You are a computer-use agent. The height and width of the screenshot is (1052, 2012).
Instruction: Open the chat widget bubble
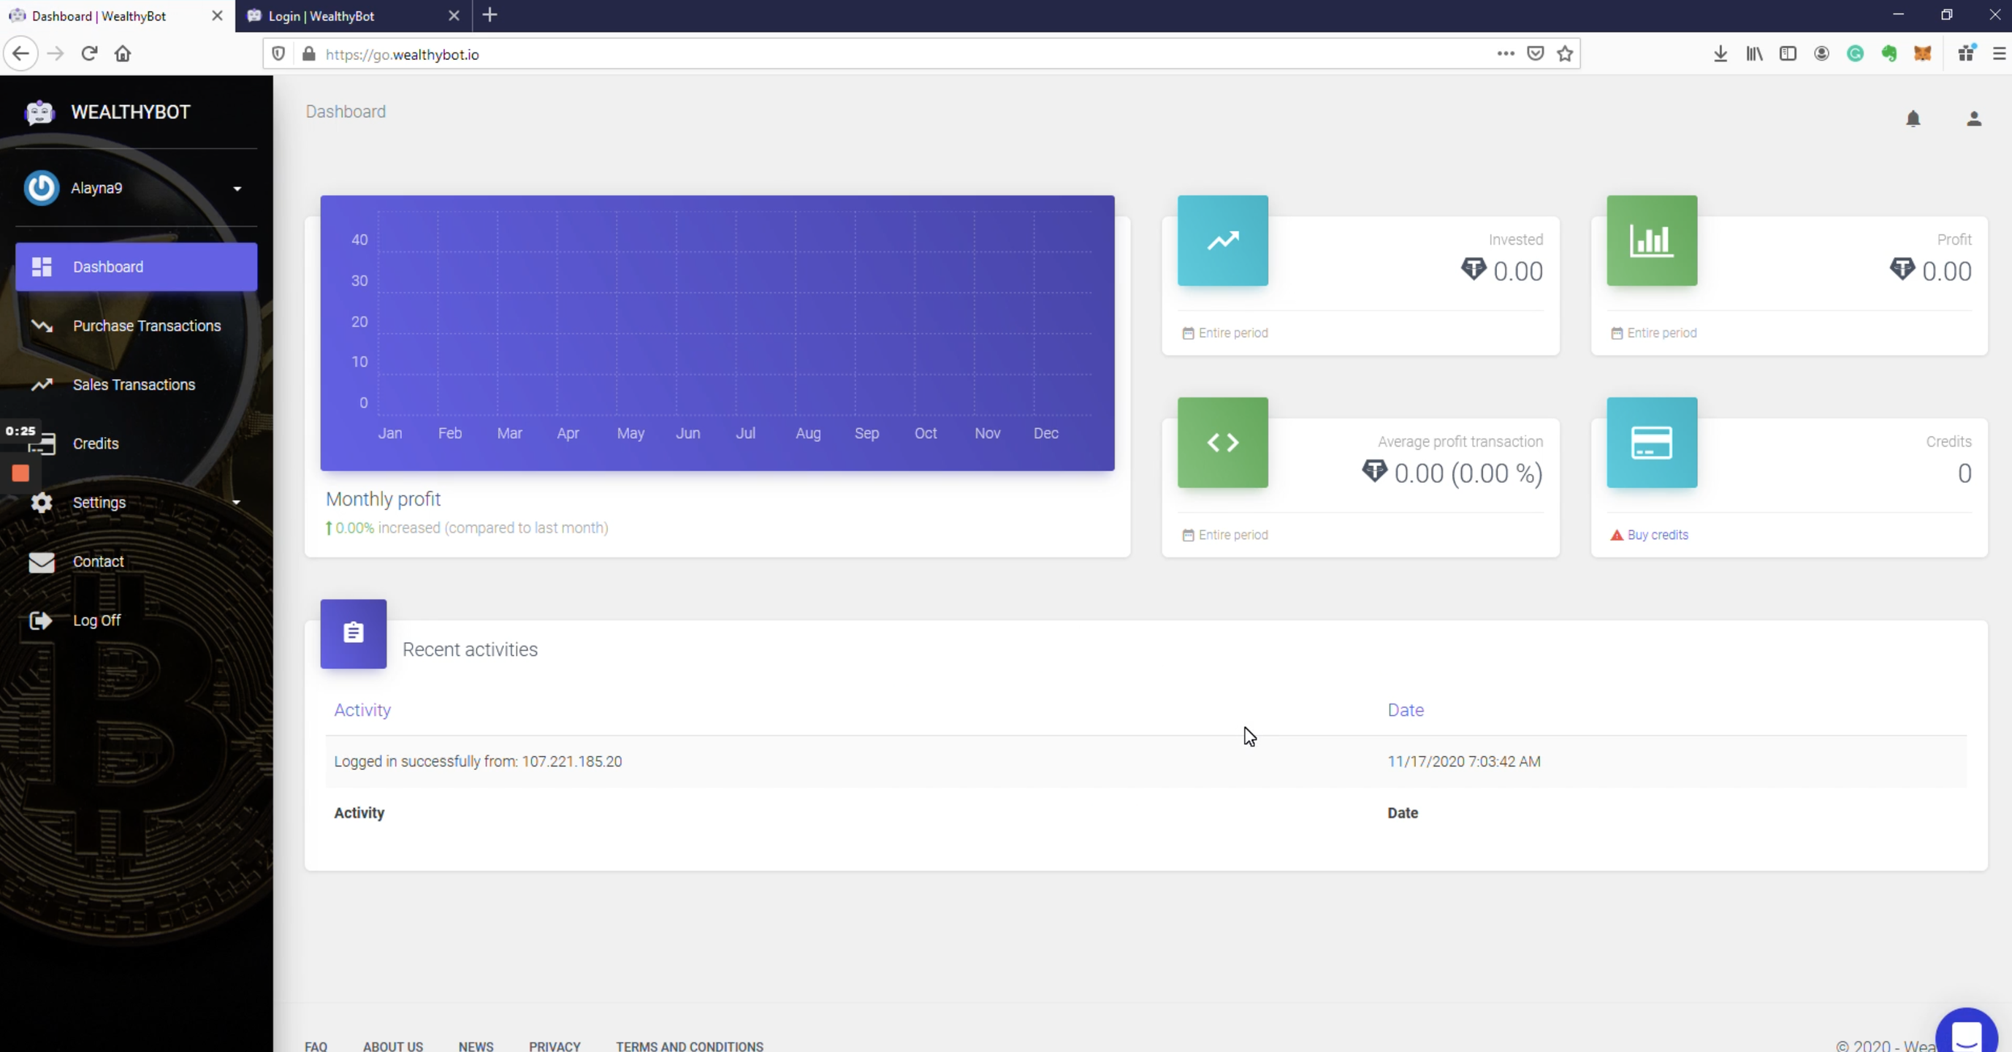1965,1036
